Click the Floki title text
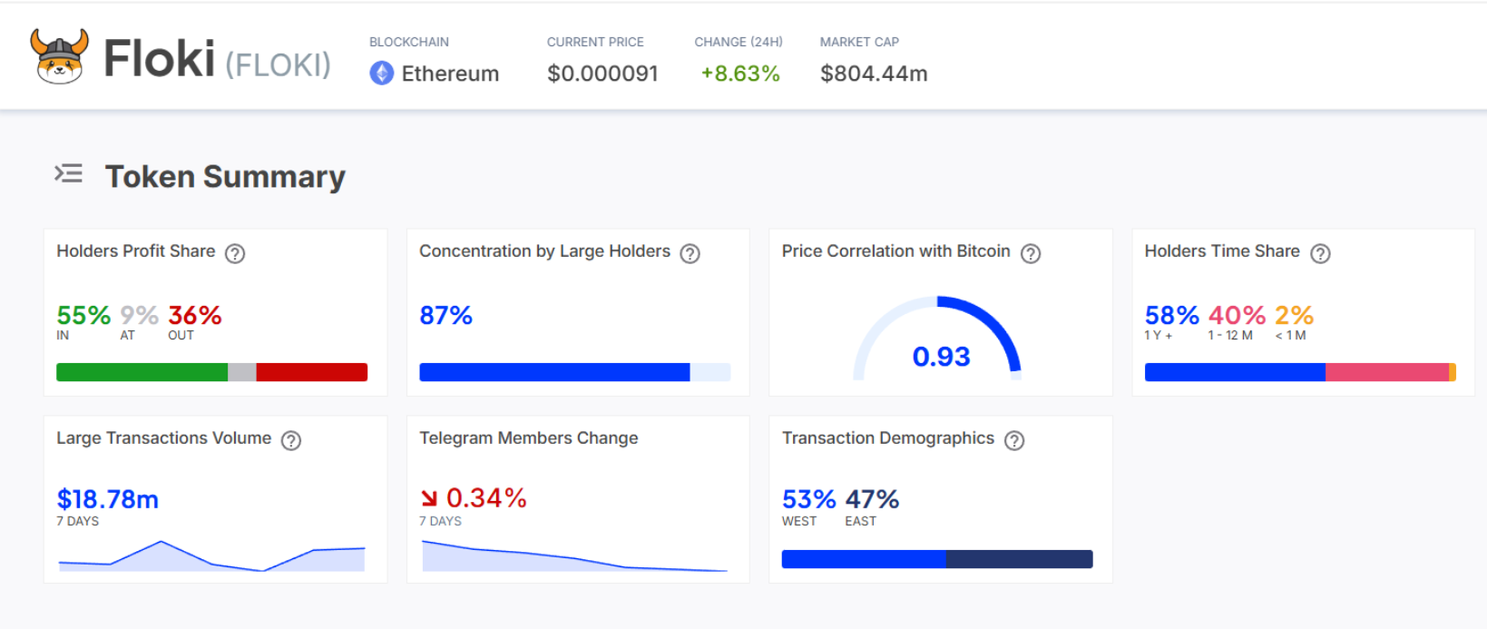 (x=160, y=59)
